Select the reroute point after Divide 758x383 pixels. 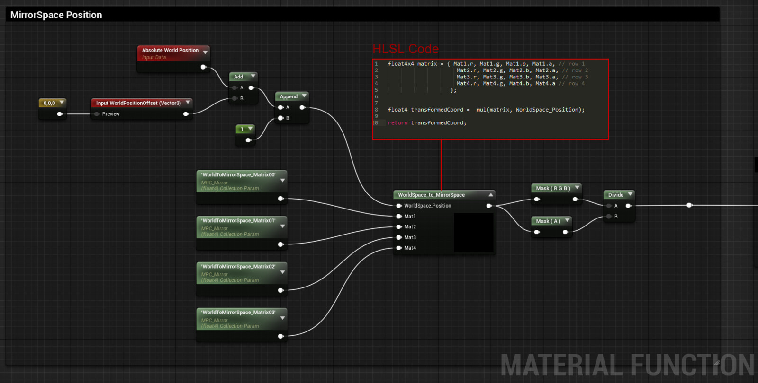pyautogui.click(x=689, y=205)
